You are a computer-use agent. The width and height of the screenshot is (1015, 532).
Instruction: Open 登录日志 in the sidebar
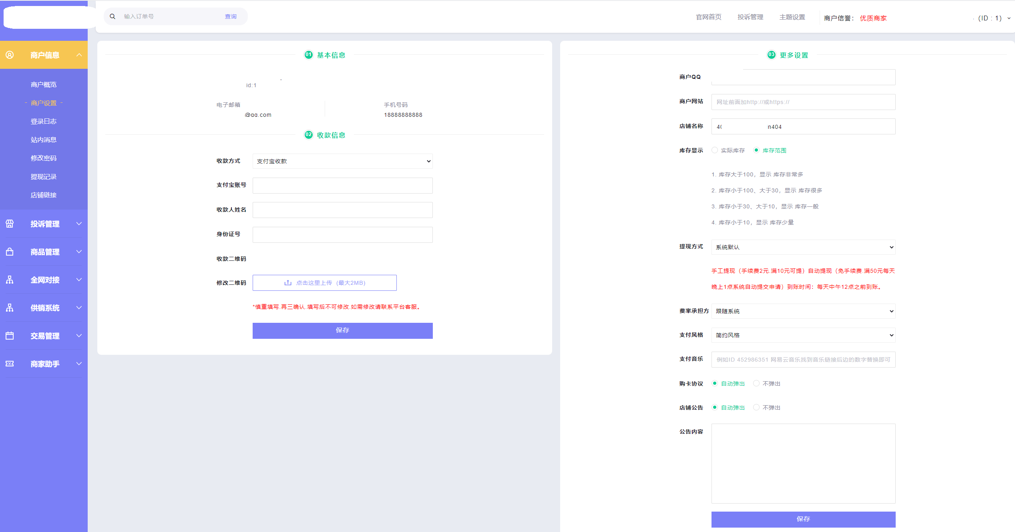point(44,121)
